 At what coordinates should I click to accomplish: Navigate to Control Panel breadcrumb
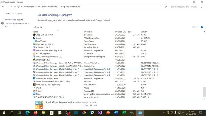(29, 7)
